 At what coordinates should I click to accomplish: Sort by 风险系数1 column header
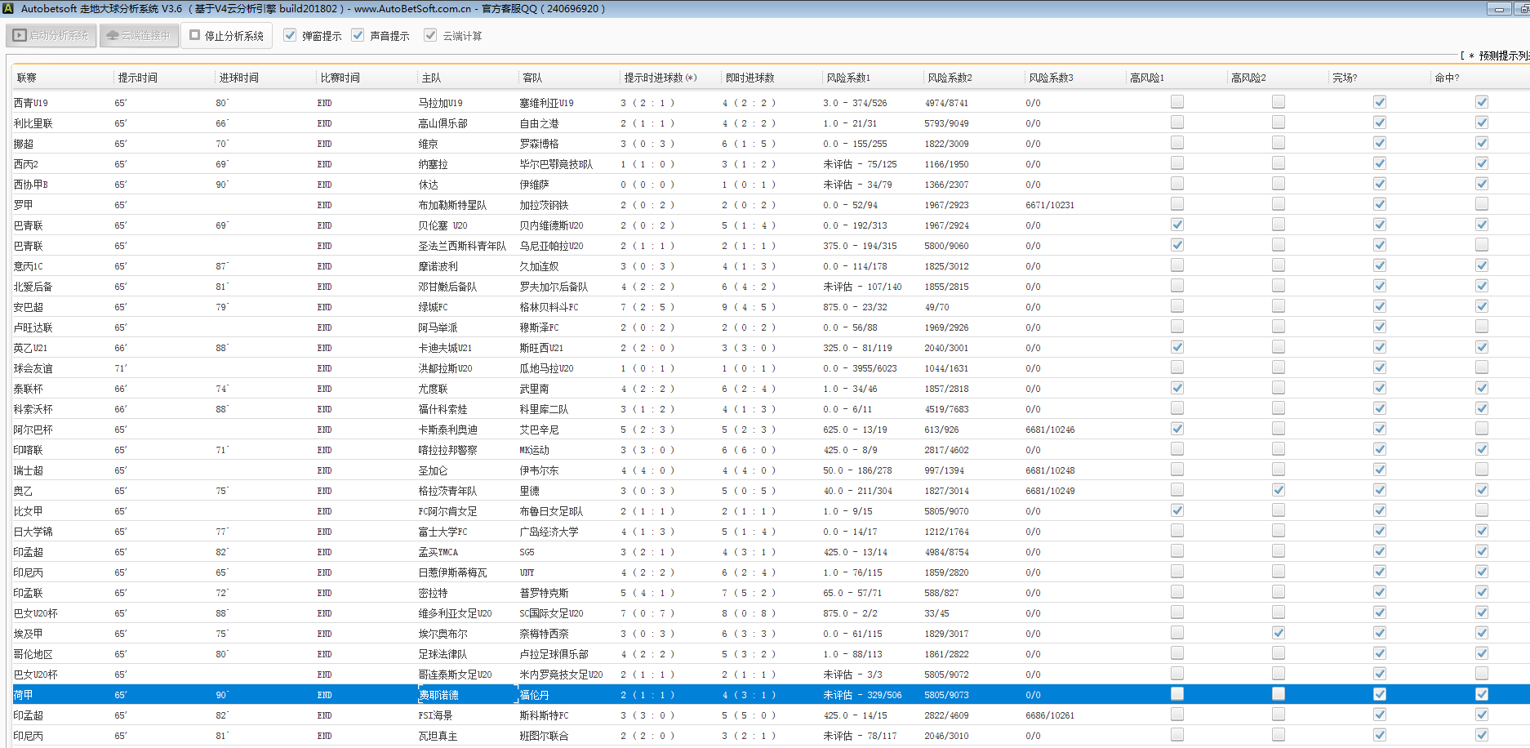pyautogui.click(x=847, y=78)
